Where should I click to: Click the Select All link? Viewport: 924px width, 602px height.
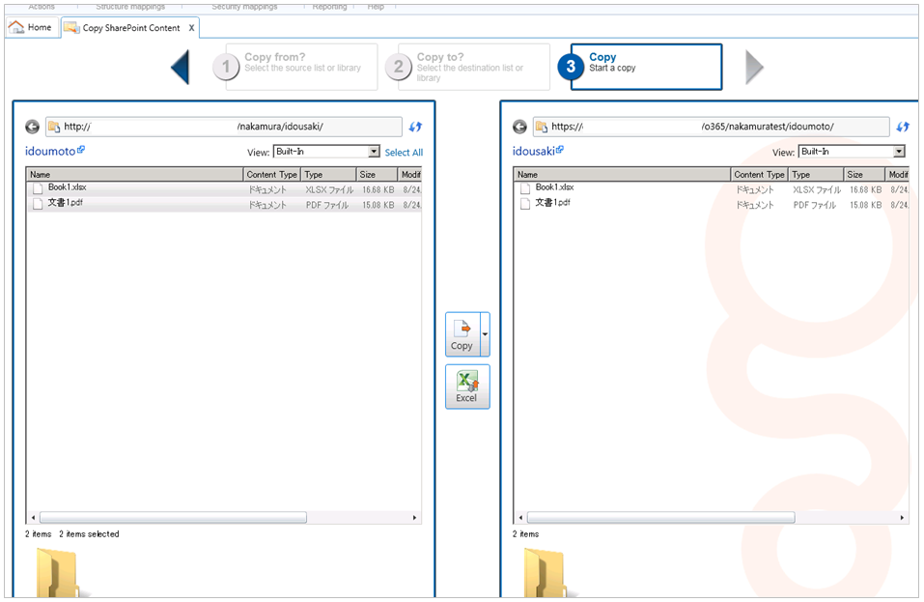coord(404,153)
